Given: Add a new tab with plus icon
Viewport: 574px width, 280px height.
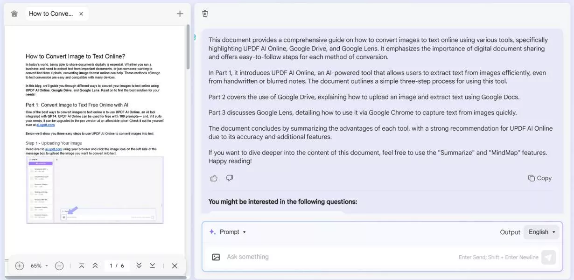Looking at the screenshot, I should click(180, 14).
